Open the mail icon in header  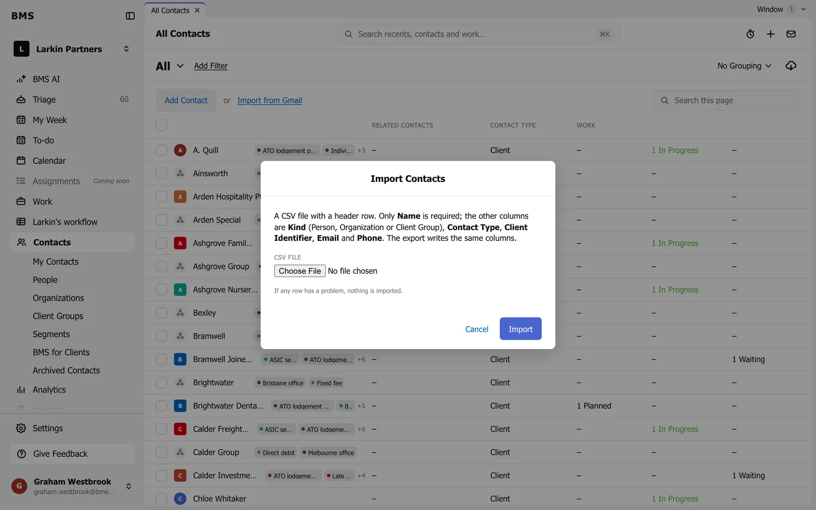pos(791,34)
